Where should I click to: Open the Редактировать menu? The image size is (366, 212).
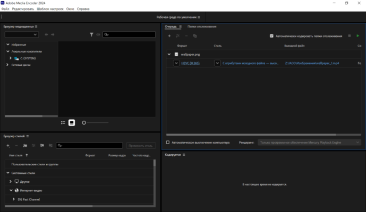click(x=23, y=9)
